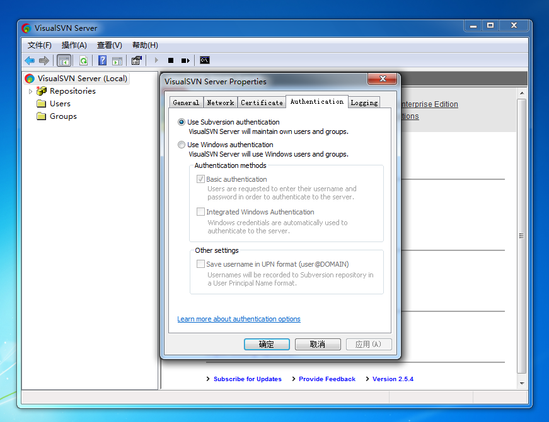Enable Integrated Windows Authentication checkbox
Screen dimensions: 549x422
[200, 212]
